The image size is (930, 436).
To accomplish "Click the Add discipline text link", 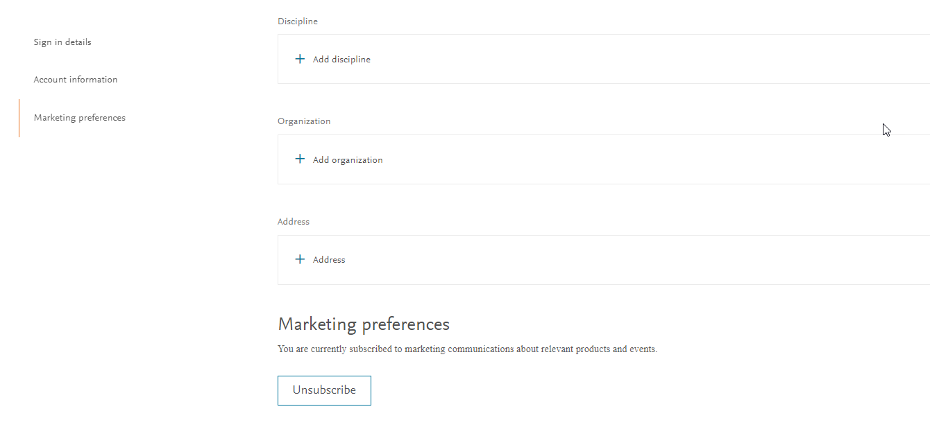I will coord(341,60).
